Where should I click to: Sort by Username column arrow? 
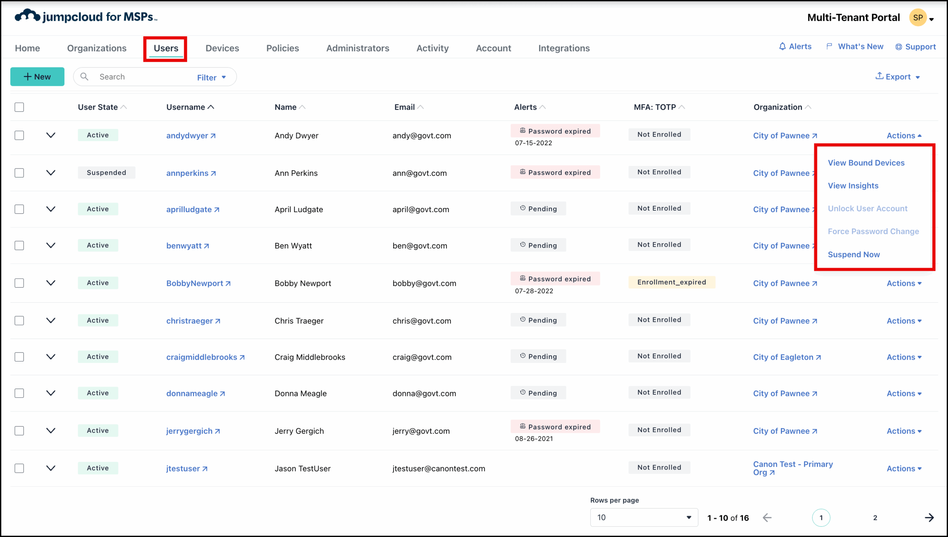pyautogui.click(x=211, y=107)
